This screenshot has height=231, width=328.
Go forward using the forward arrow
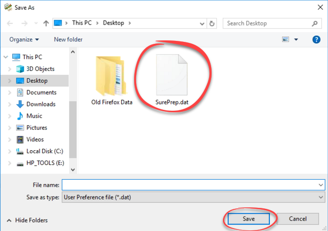(x=24, y=23)
